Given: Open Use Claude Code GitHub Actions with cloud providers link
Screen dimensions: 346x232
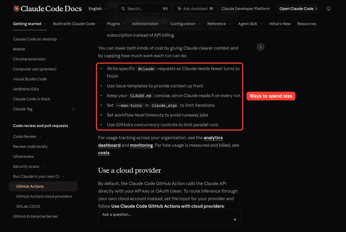Looking at the screenshot, I should click(168, 206).
